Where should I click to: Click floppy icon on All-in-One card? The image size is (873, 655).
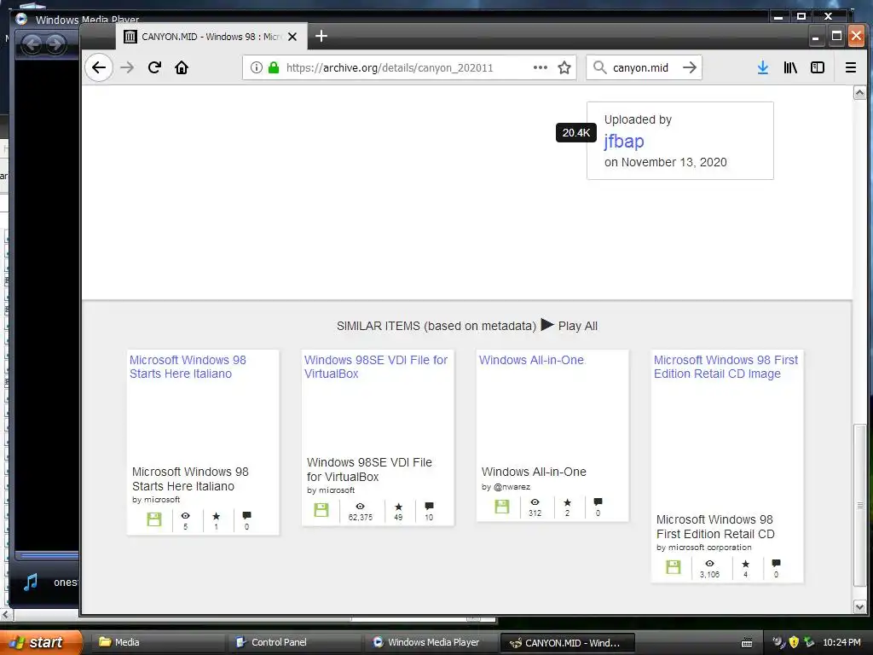501,506
